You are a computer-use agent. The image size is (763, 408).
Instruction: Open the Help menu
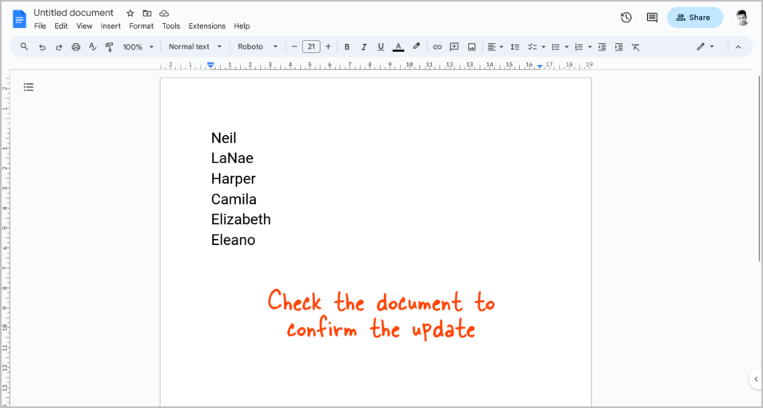point(242,26)
